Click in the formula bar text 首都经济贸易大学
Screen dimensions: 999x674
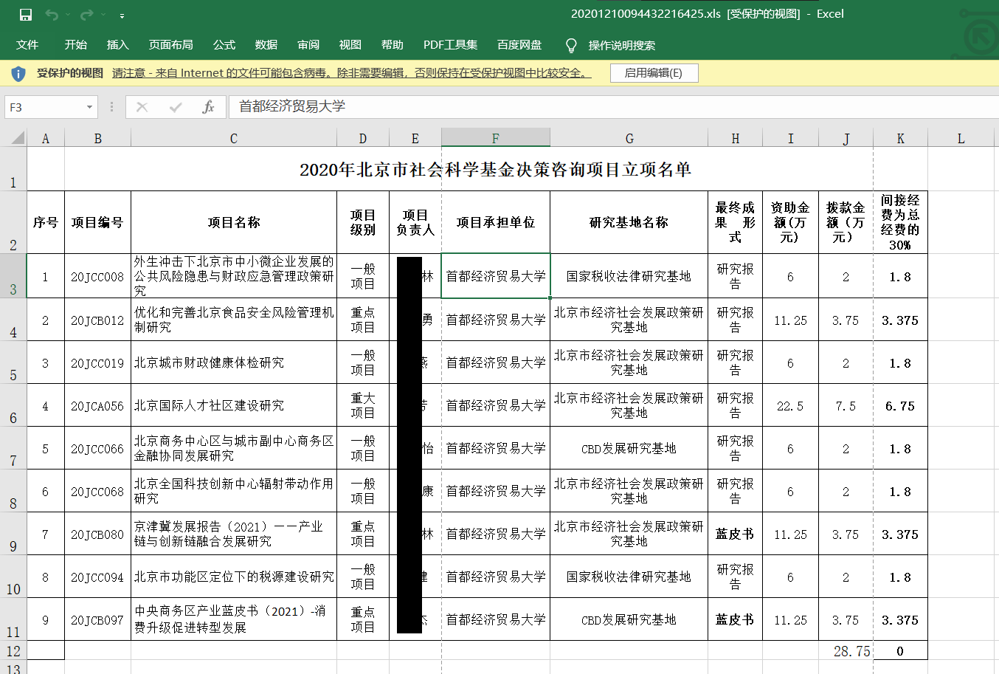[292, 106]
